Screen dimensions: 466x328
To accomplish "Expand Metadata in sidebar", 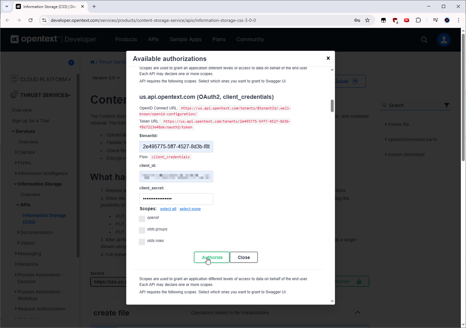I will coord(26,264).
